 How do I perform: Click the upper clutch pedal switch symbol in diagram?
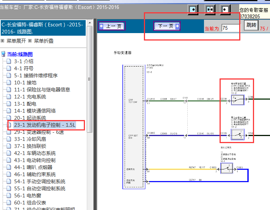238,100
